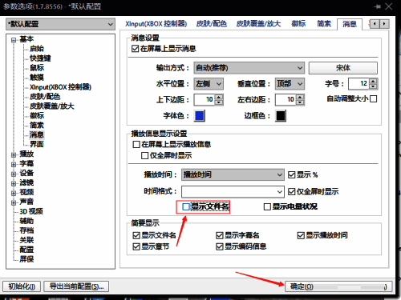This screenshot has width=401, height=300.
Task: Collapse the 基本 tree node
Action: (14, 40)
